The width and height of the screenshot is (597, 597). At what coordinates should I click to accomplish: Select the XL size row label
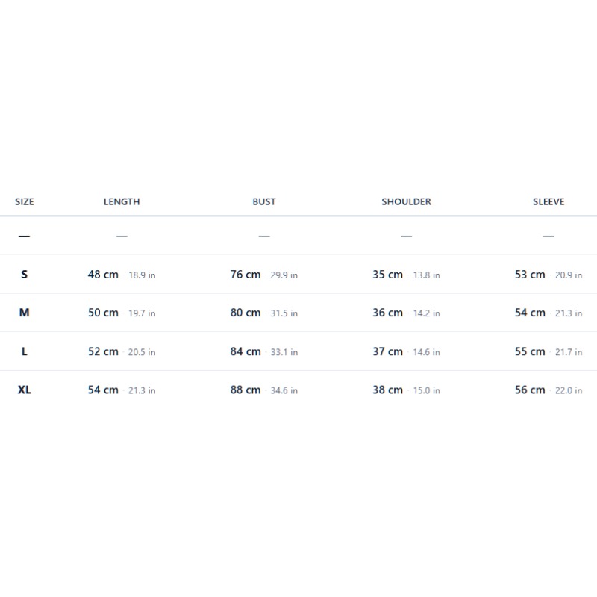(x=25, y=390)
